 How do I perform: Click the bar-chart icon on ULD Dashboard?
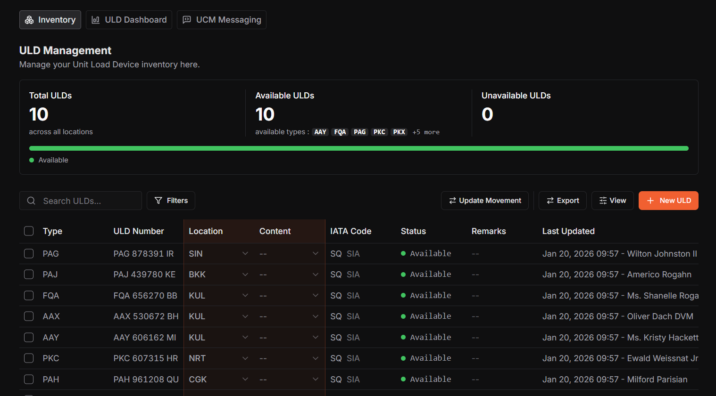pyautogui.click(x=96, y=19)
